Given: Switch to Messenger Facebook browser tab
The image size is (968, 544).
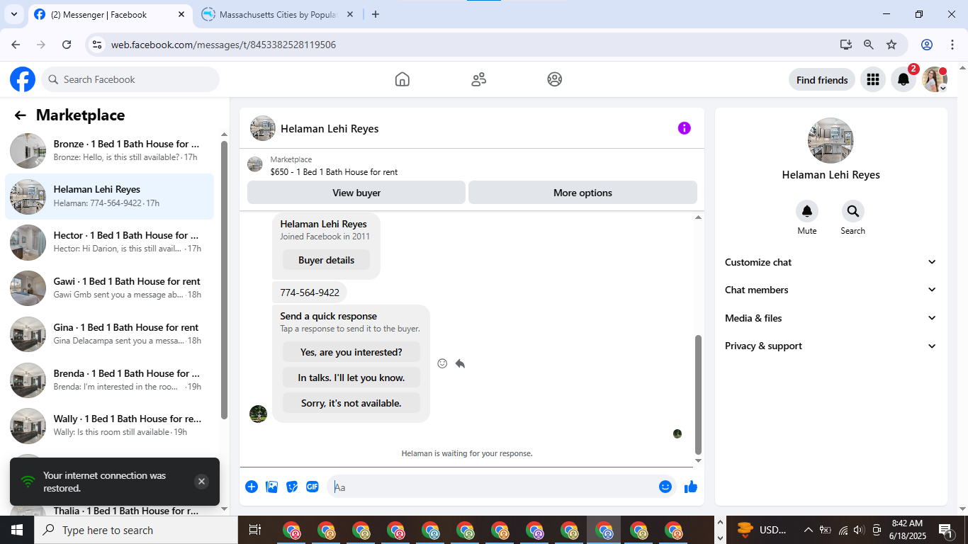Looking at the screenshot, I should (x=110, y=14).
